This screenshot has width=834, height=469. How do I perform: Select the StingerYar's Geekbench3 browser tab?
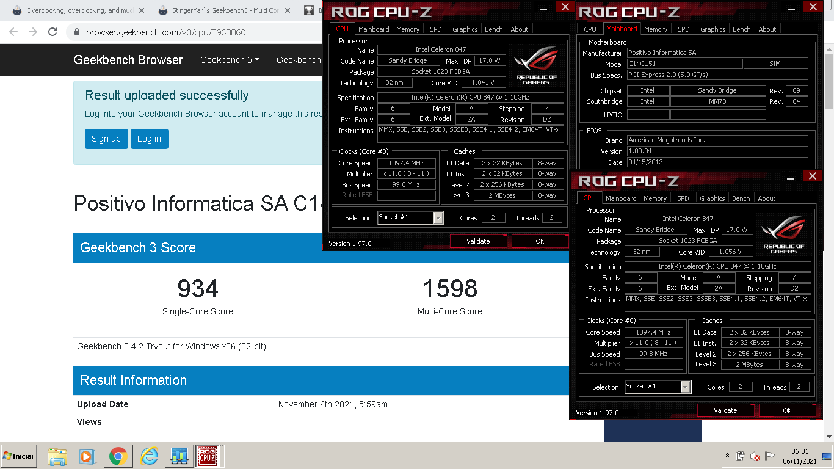[224, 10]
